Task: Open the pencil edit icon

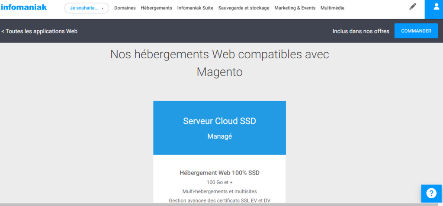Action: tap(413, 7)
